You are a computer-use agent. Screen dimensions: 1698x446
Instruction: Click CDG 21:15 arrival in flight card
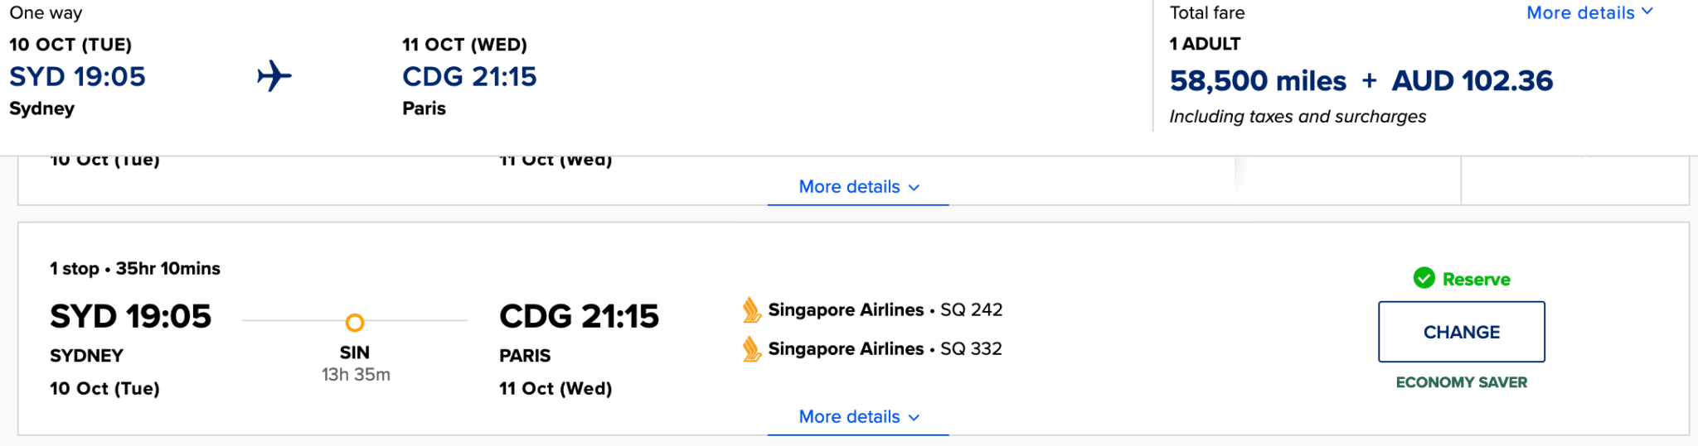[579, 317]
